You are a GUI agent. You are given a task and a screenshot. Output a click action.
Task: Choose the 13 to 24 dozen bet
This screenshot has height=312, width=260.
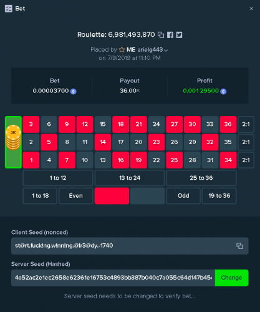pyautogui.click(x=130, y=178)
